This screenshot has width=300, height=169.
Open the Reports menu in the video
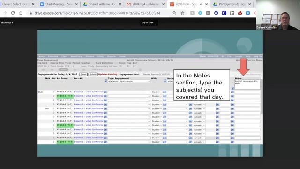point(112,56)
